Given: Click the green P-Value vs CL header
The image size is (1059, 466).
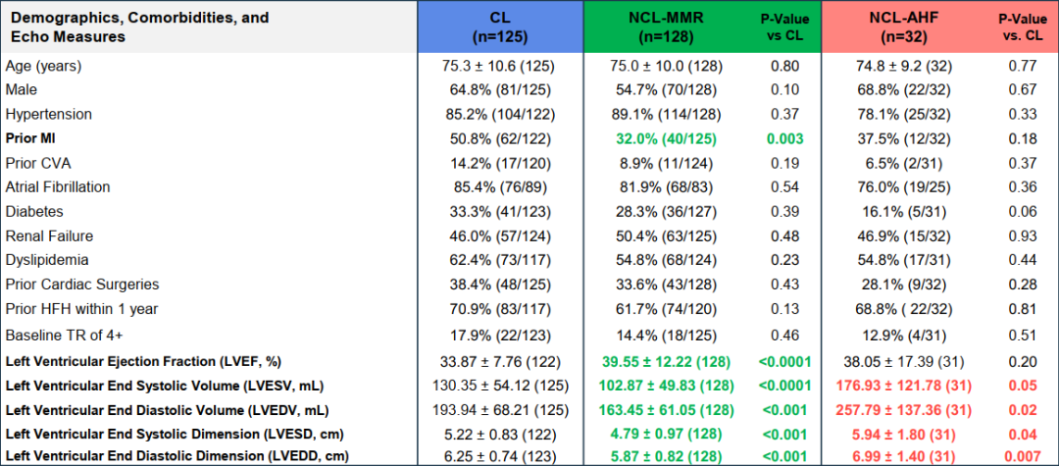Looking at the screenshot, I should click(786, 27).
